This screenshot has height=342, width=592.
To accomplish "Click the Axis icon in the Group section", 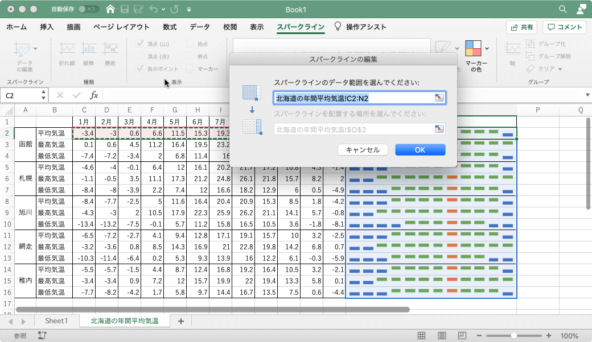I will pyautogui.click(x=513, y=49).
